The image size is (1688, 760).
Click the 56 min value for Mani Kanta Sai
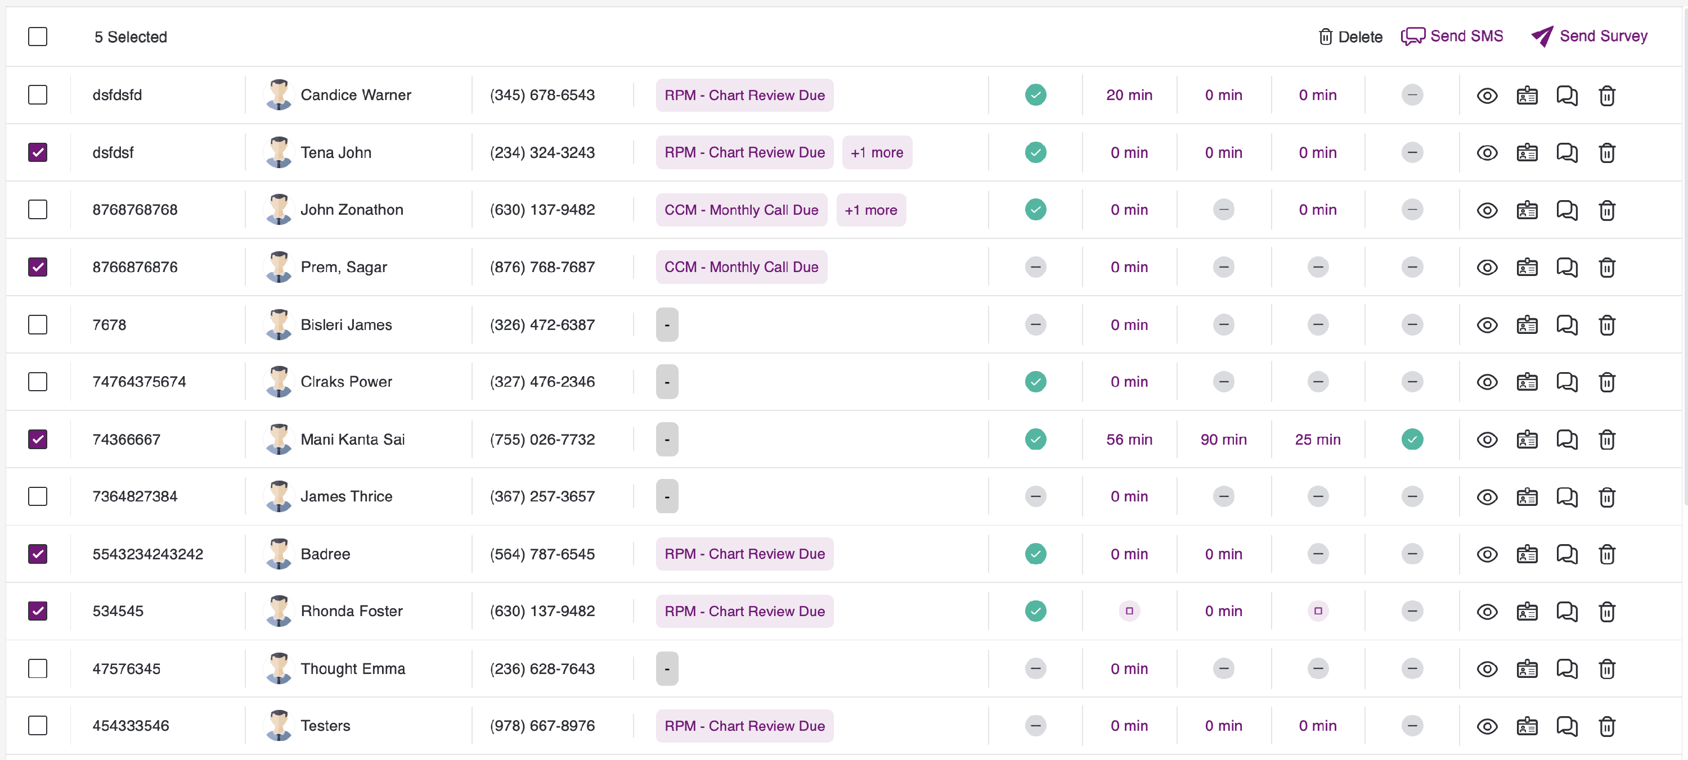point(1129,440)
